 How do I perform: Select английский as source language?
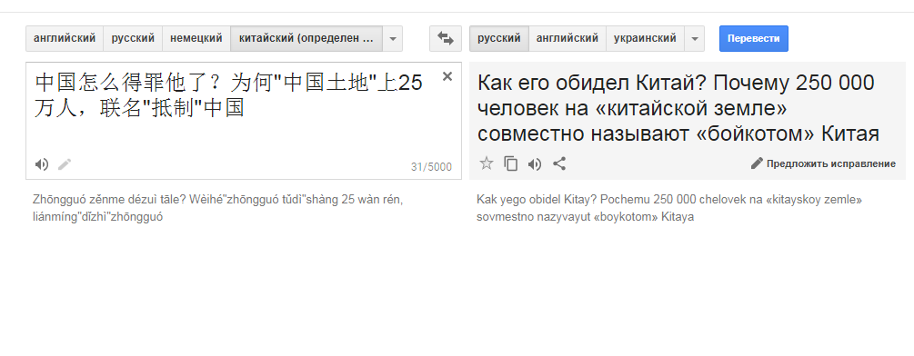point(65,39)
